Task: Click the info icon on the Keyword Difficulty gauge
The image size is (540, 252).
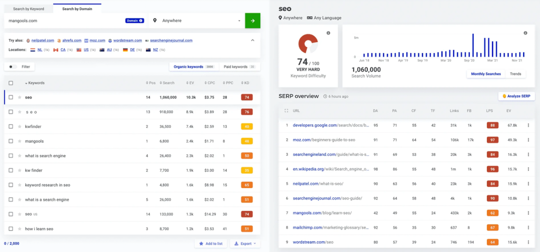Action: (x=328, y=33)
